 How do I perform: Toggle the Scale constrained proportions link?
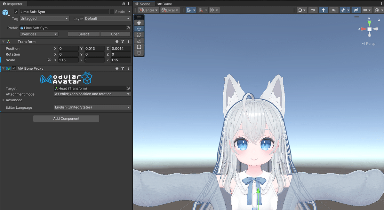pyautogui.click(x=50, y=60)
